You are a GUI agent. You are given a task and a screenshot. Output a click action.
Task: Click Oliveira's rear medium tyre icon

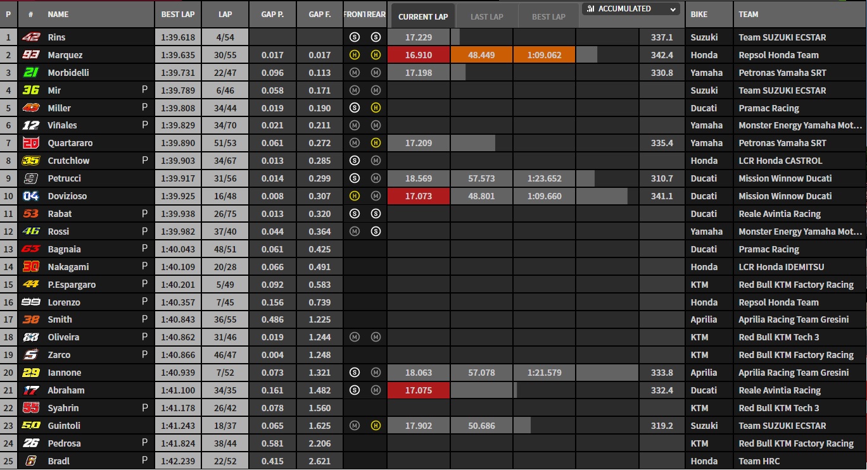coord(376,337)
